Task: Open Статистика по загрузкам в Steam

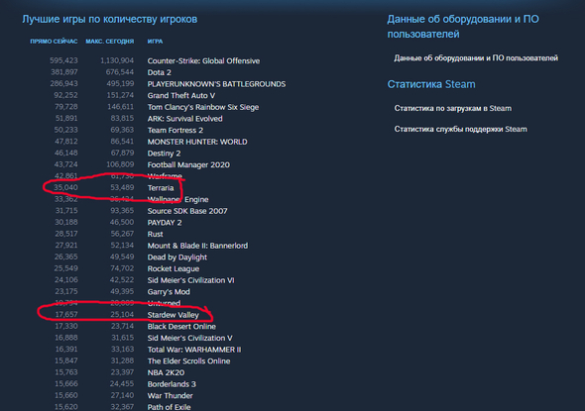Action: coord(452,108)
